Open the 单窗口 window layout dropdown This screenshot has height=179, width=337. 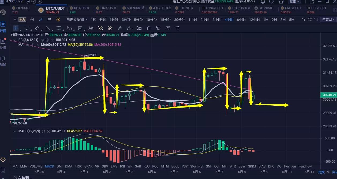(328, 20)
